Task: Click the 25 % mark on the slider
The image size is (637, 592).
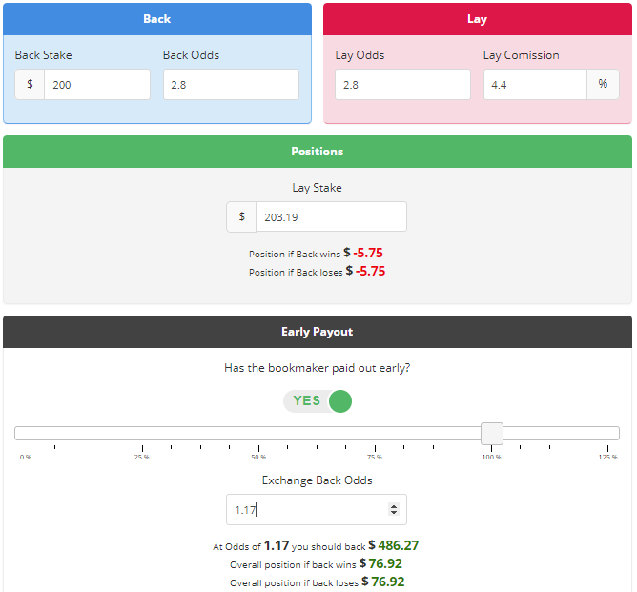Action: click(x=141, y=434)
